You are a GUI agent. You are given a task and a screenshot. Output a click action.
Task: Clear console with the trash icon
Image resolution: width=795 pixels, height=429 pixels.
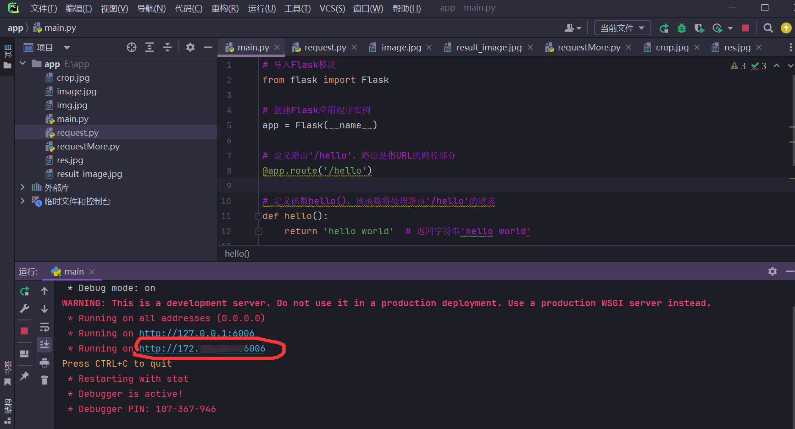tap(44, 380)
